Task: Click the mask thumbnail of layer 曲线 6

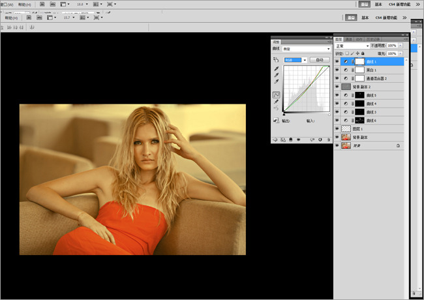Action: tap(359, 120)
